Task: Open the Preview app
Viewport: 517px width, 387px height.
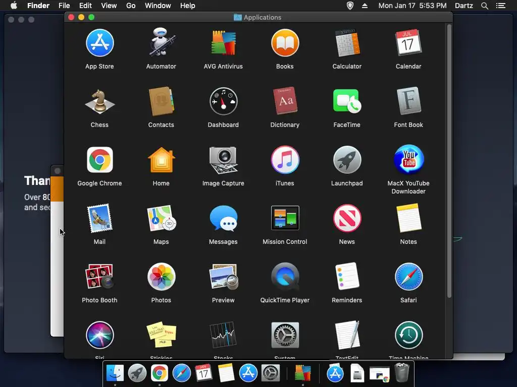Action: pyautogui.click(x=223, y=277)
